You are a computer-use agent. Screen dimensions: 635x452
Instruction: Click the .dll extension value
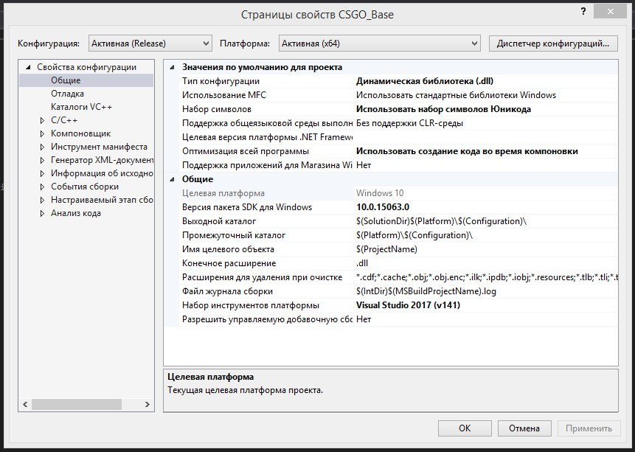pyautogui.click(x=362, y=263)
